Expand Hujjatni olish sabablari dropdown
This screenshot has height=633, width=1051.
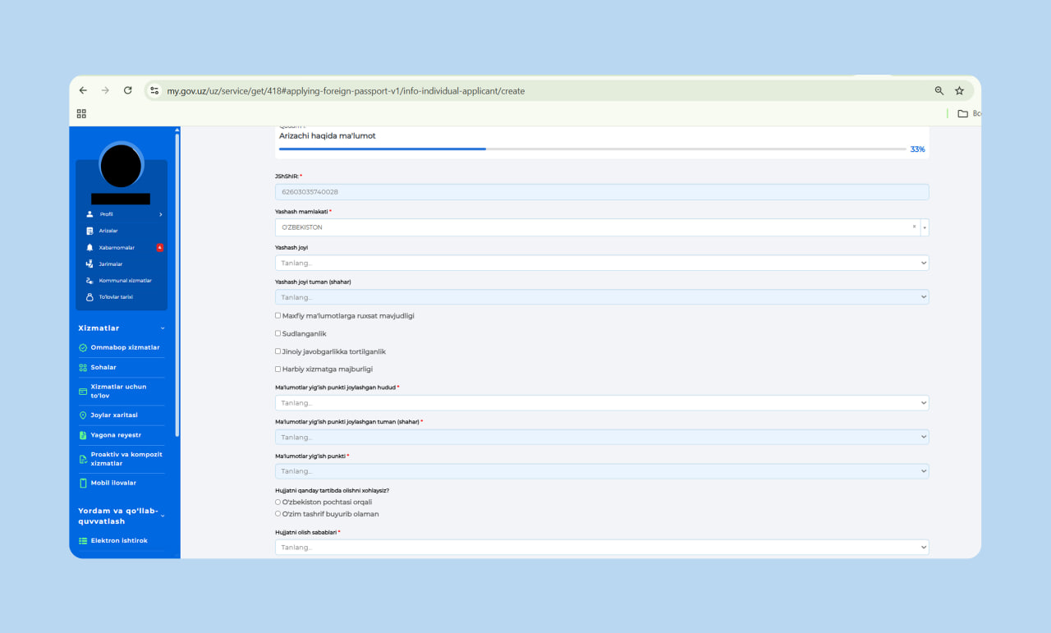(x=601, y=547)
